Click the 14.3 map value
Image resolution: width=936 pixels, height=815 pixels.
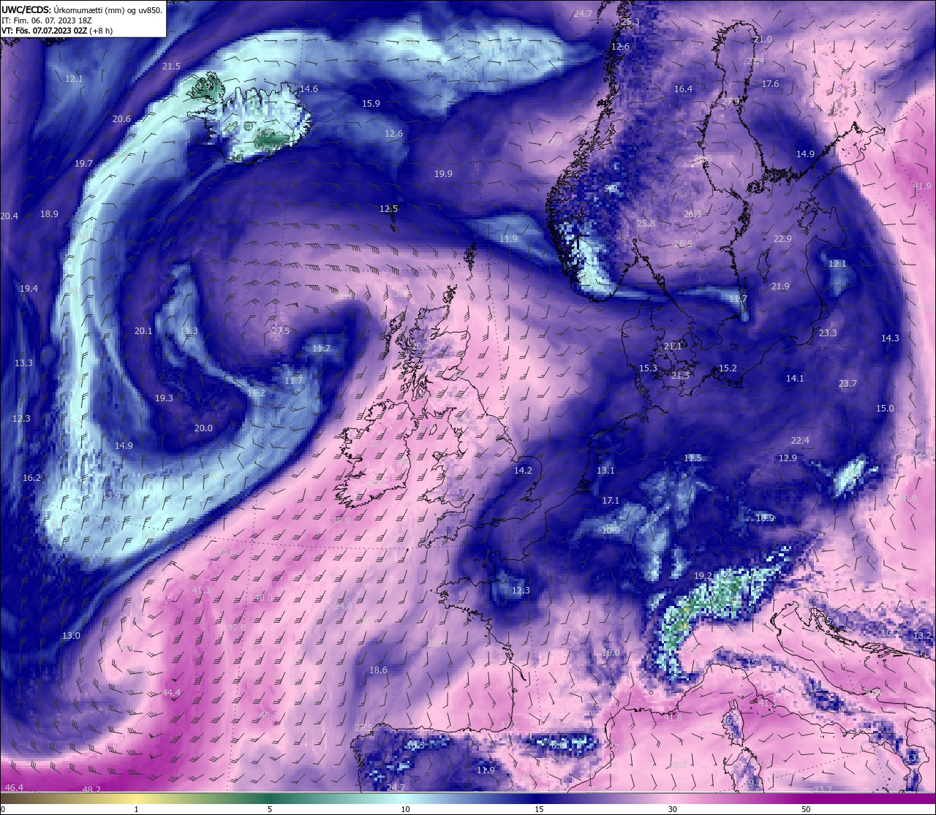[x=890, y=338]
